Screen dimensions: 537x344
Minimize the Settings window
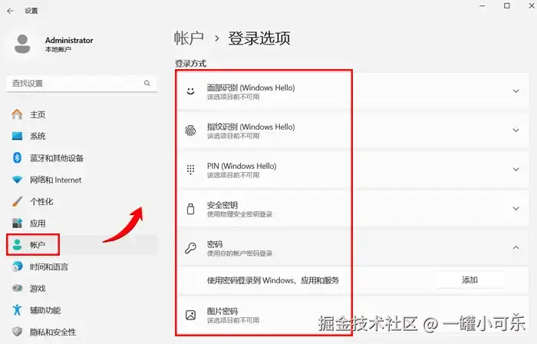coord(483,6)
